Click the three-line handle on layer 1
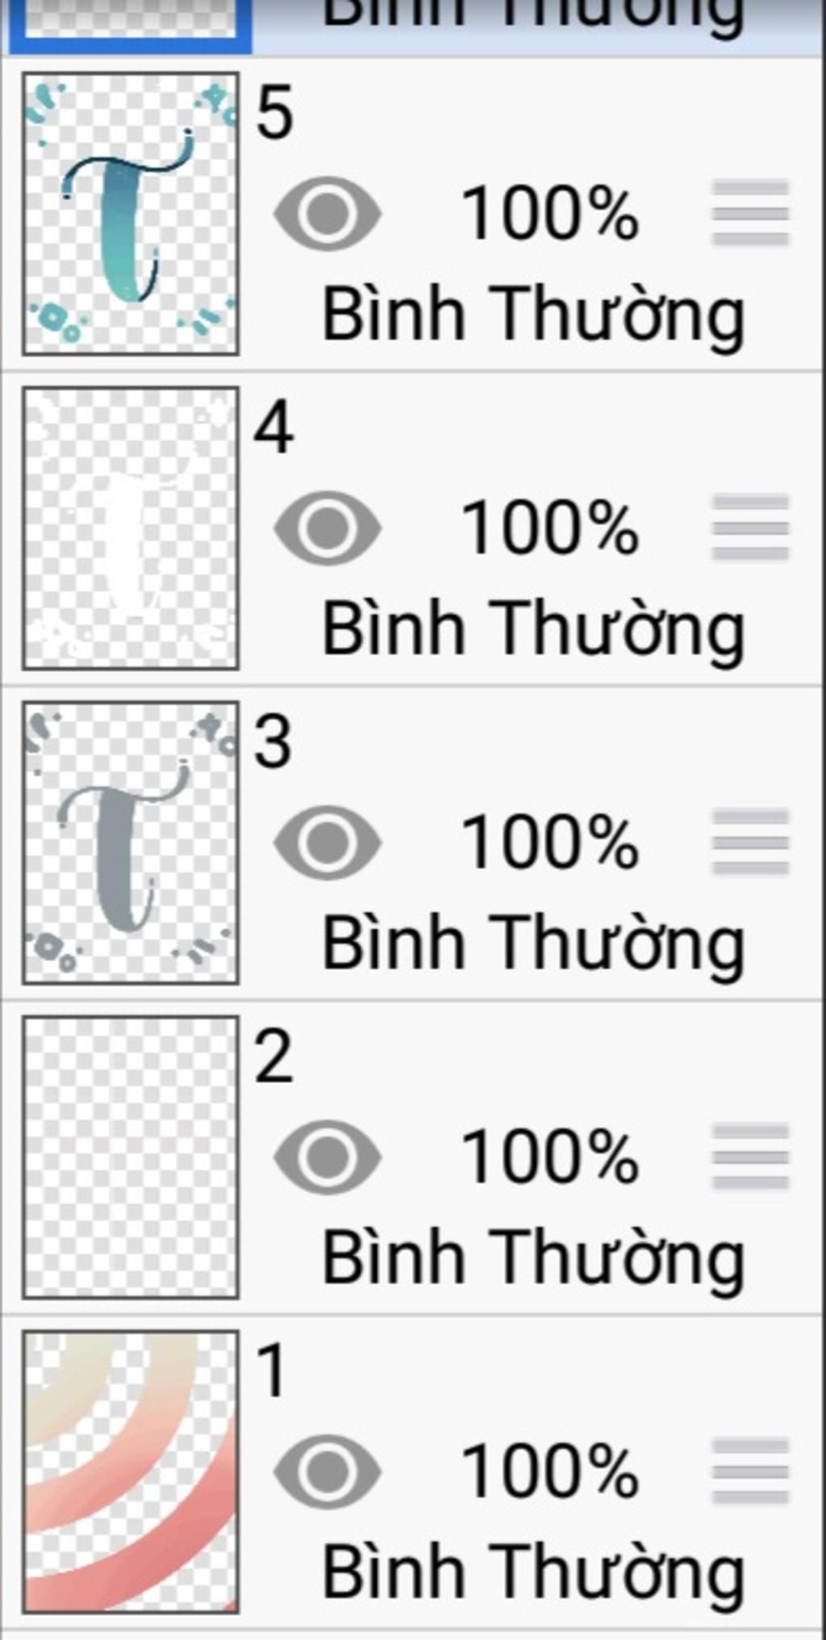The image size is (826, 1640). point(750,1472)
